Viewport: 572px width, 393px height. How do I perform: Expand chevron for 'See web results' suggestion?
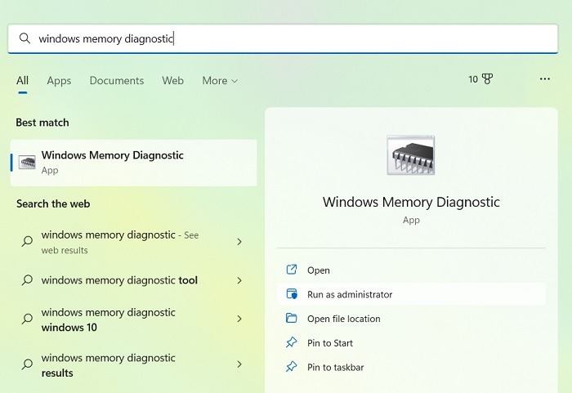pyautogui.click(x=239, y=242)
